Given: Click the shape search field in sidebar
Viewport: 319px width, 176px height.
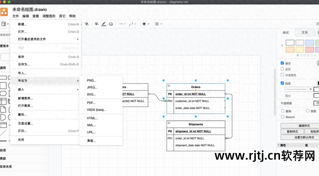Looking at the screenshot, I should click(5, 34).
